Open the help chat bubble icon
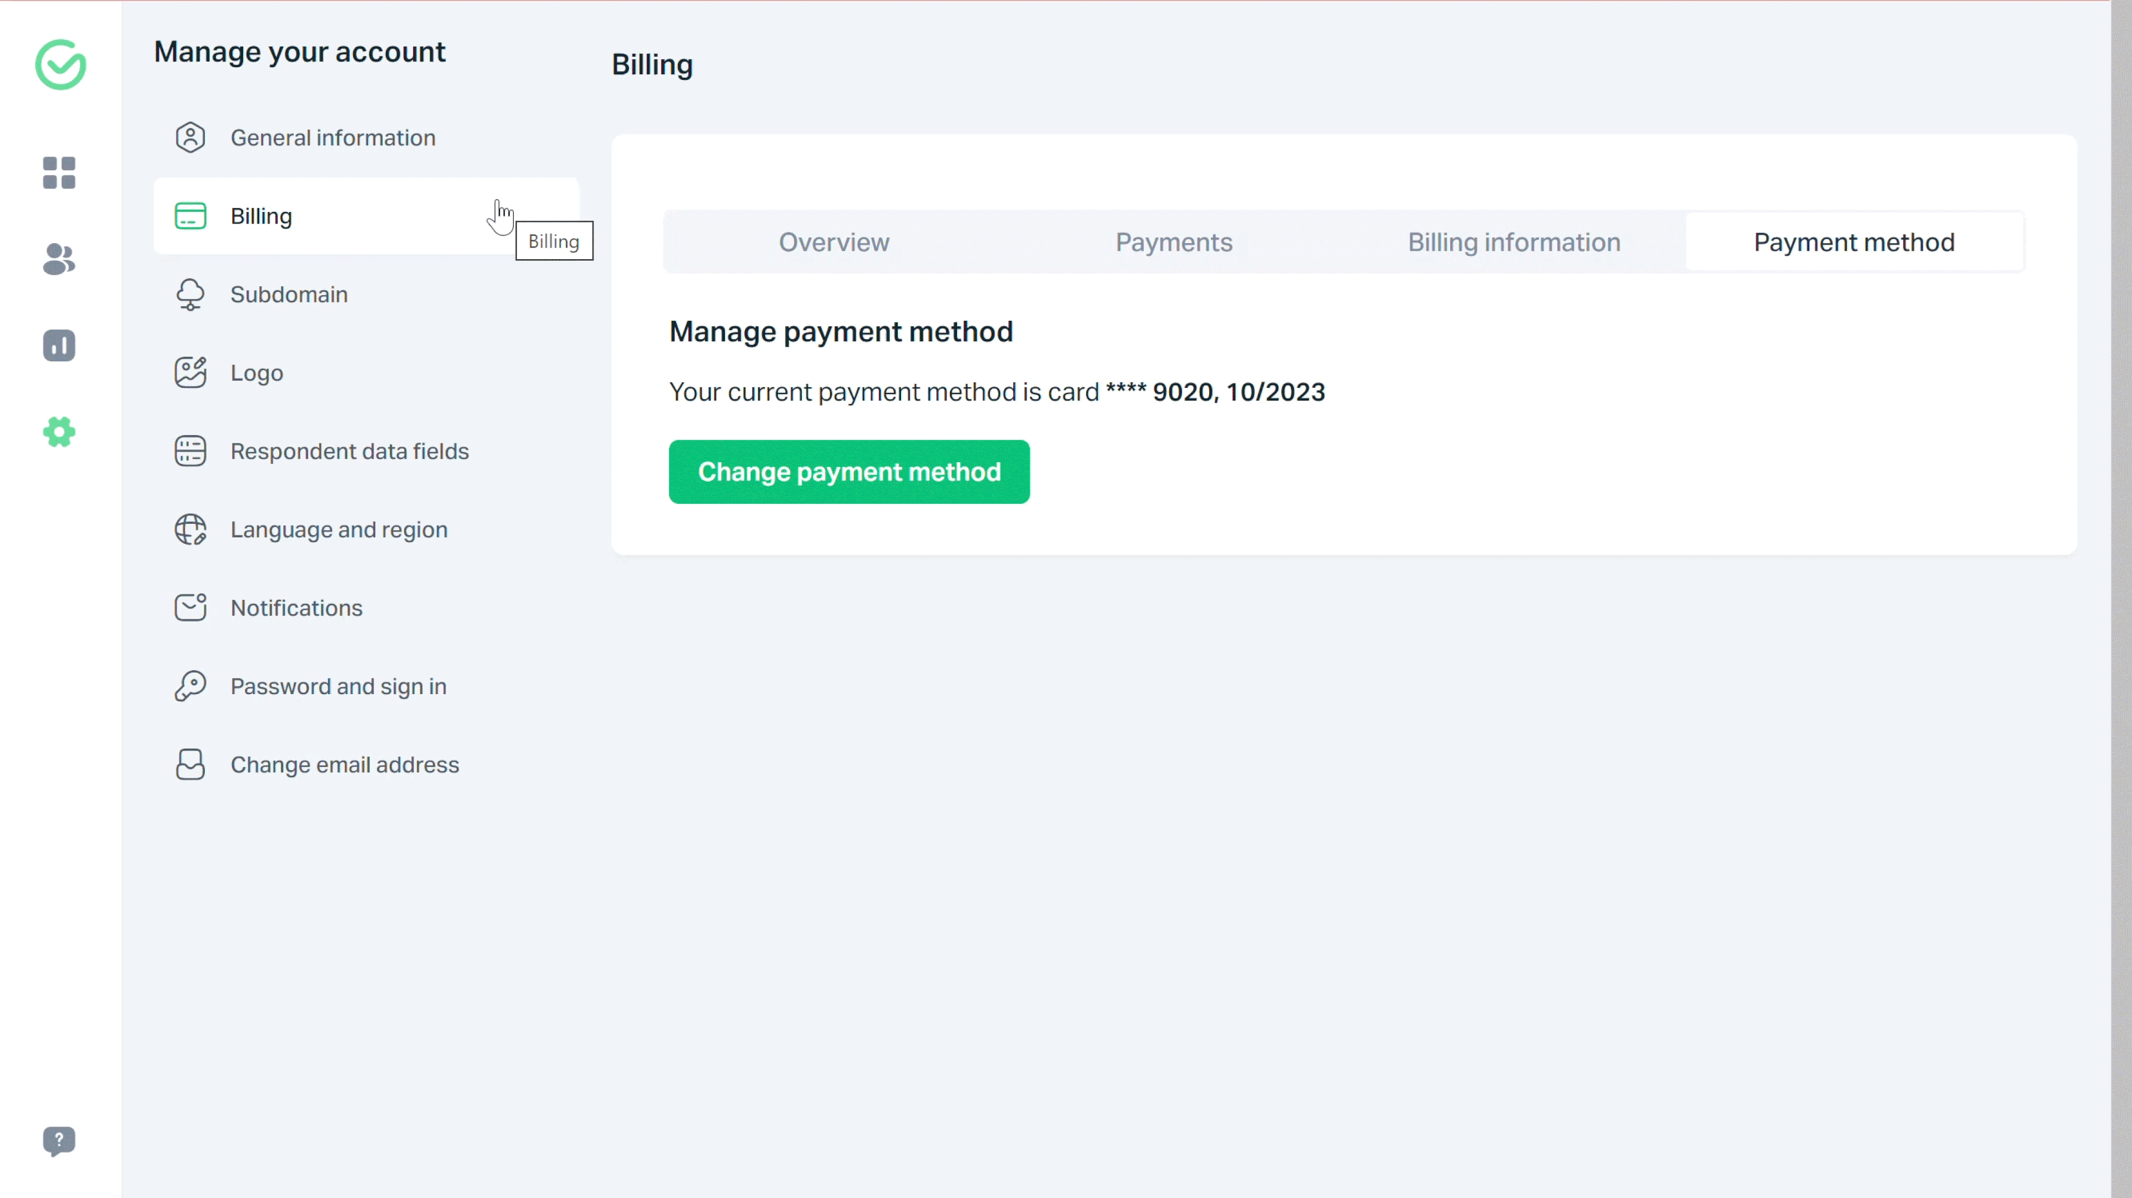The height and width of the screenshot is (1198, 2132). coord(59,1141)
